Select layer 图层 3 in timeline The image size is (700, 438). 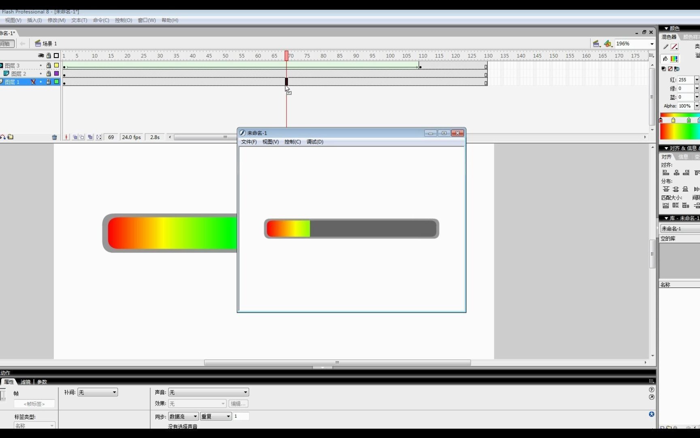tap(12, 65)
